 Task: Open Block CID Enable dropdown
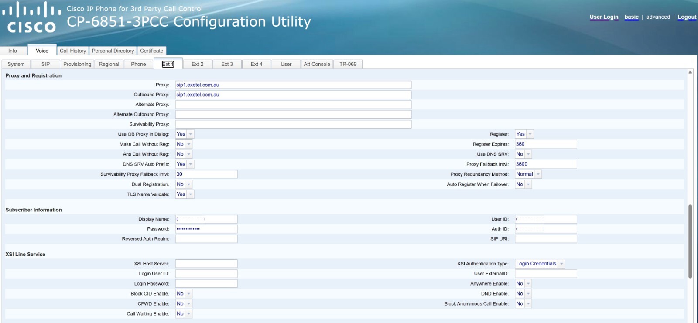coord(184,294)
